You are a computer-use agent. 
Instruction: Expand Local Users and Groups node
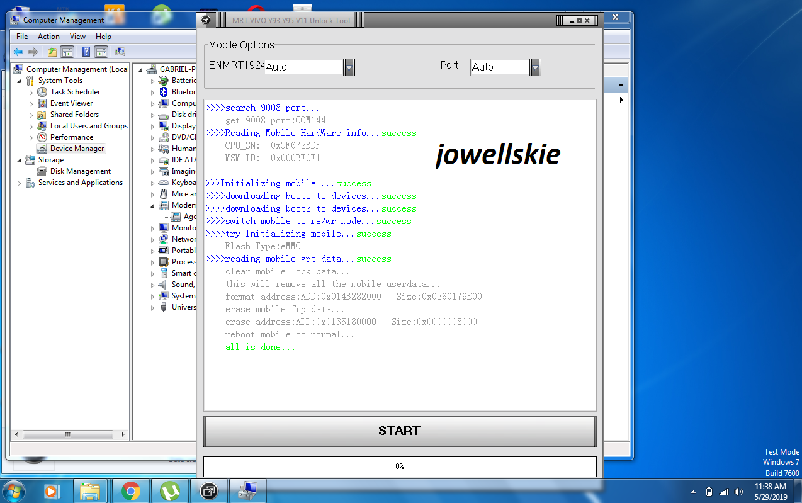pyautogui.click(x=31, y=126)
